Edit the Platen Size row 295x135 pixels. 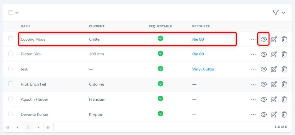click(274, 54)
